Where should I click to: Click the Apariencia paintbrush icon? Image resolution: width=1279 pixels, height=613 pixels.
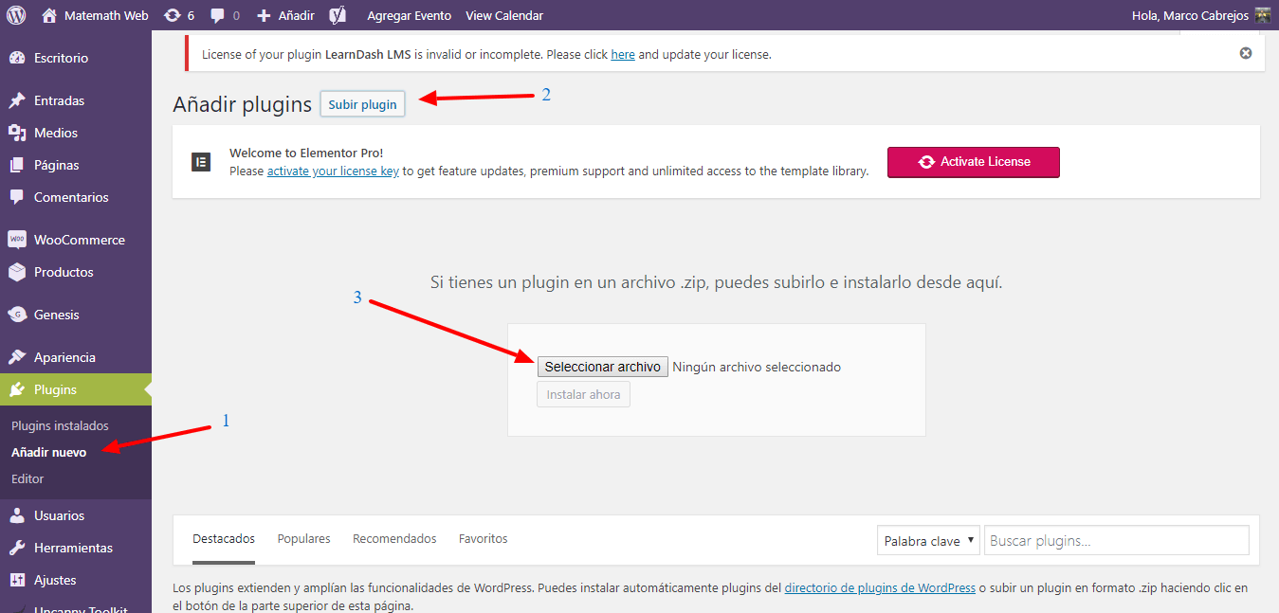(x=17, y=357)
